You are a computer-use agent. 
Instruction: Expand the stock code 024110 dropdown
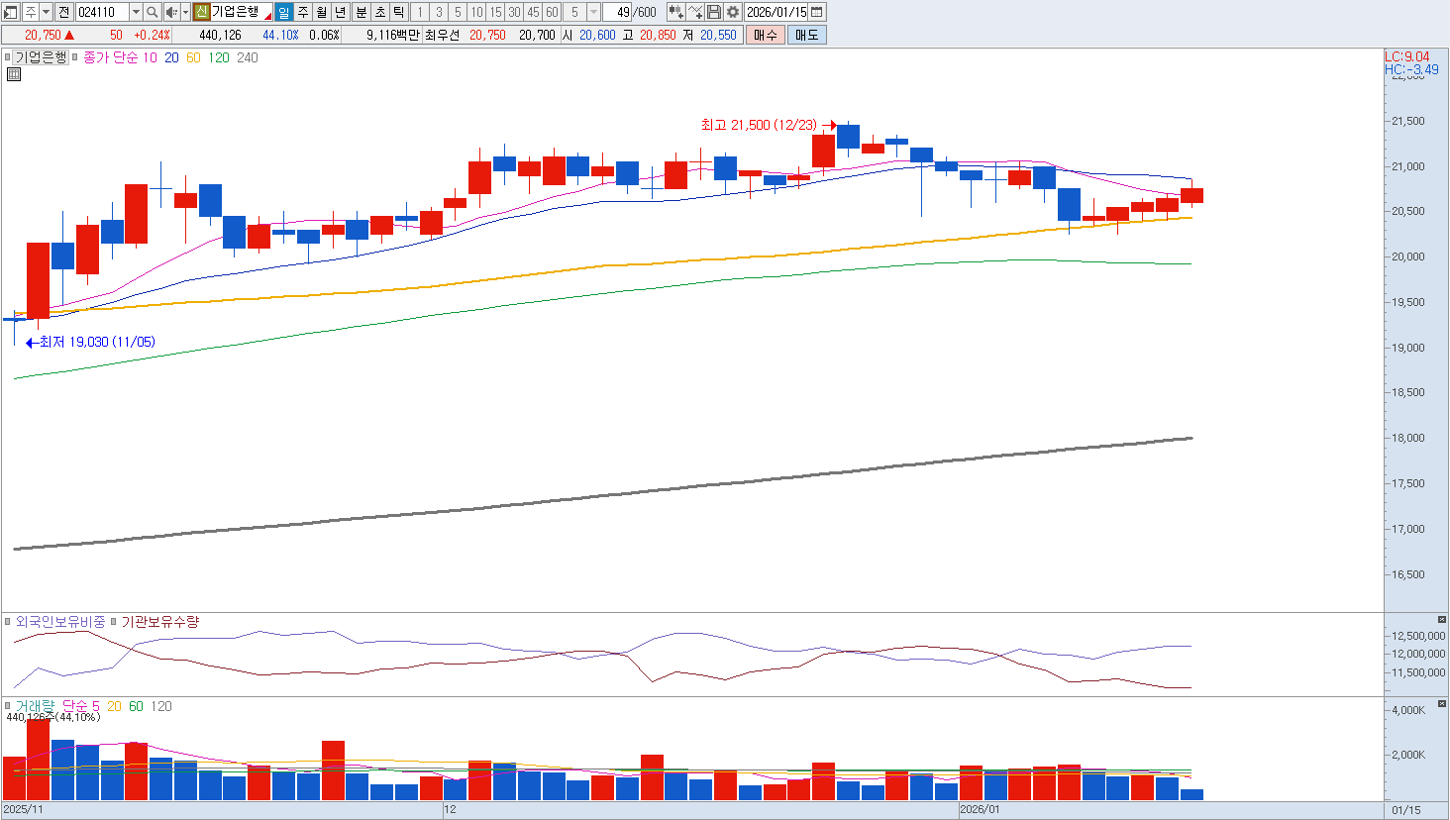(136, 12)
